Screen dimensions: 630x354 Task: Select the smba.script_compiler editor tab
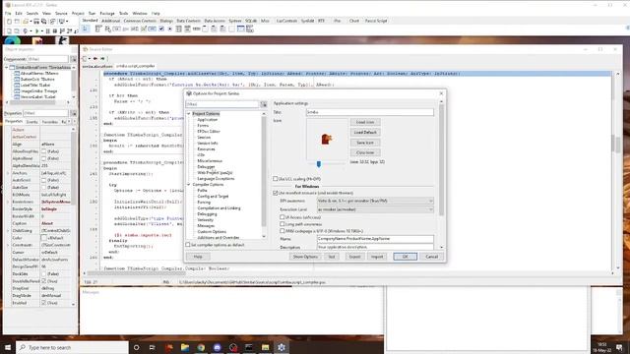[136, 66]
